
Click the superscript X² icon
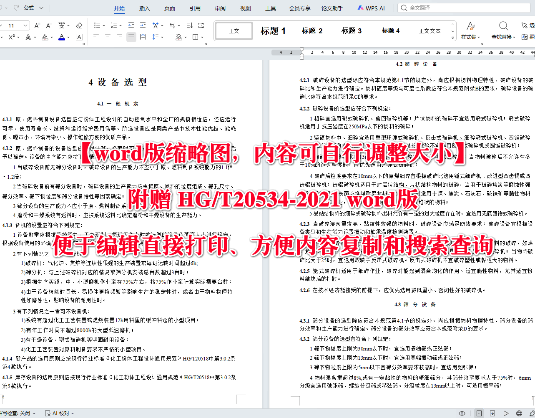pyautogui.click(x=12, y=37)
